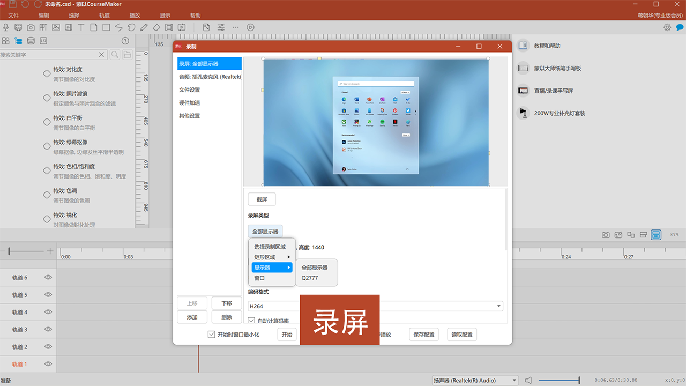Open the 全部显示器 screen type dropdown
This screenshot has height=386, width=686.
(x=265, y=232)
